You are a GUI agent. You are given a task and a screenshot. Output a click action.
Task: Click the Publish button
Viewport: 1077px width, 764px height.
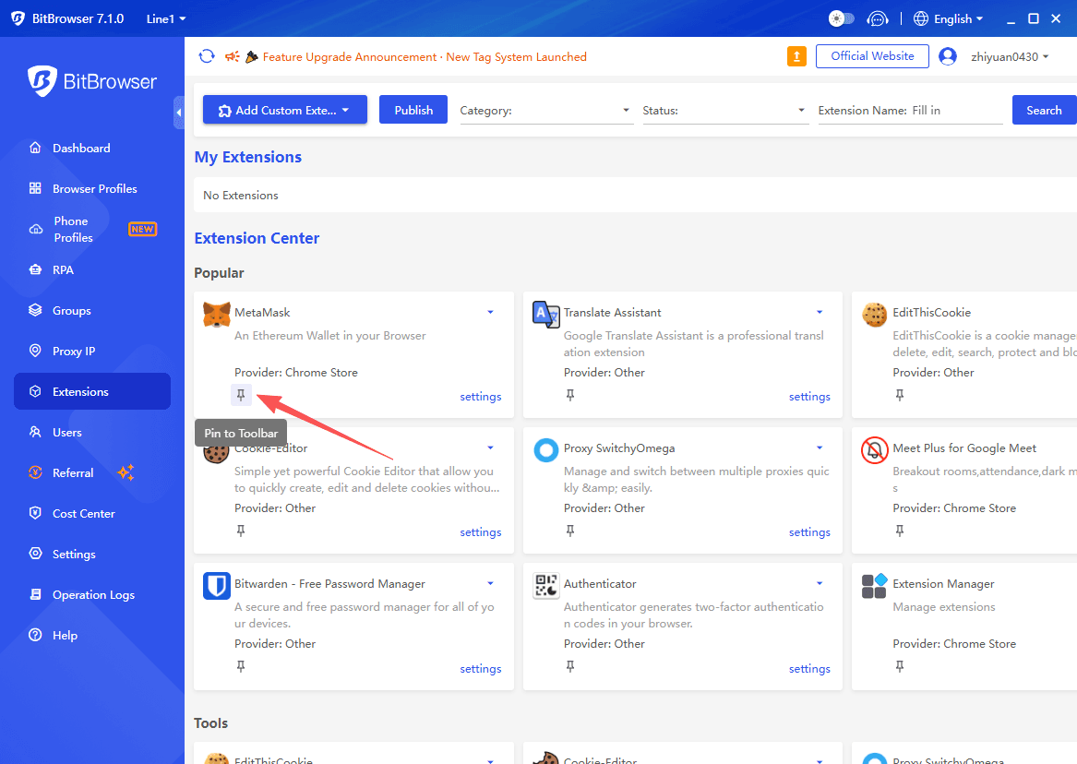tap(413, 109)
